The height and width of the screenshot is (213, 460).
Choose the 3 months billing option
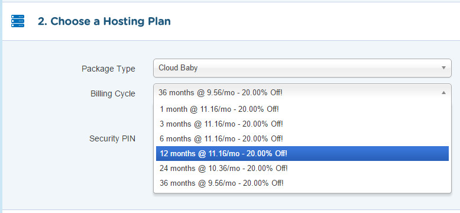tap(302, 124)
